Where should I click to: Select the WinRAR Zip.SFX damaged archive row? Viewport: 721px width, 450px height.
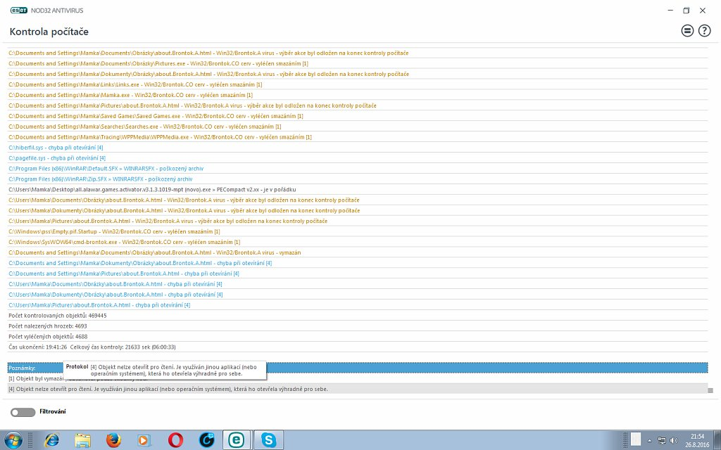(358, 179)
